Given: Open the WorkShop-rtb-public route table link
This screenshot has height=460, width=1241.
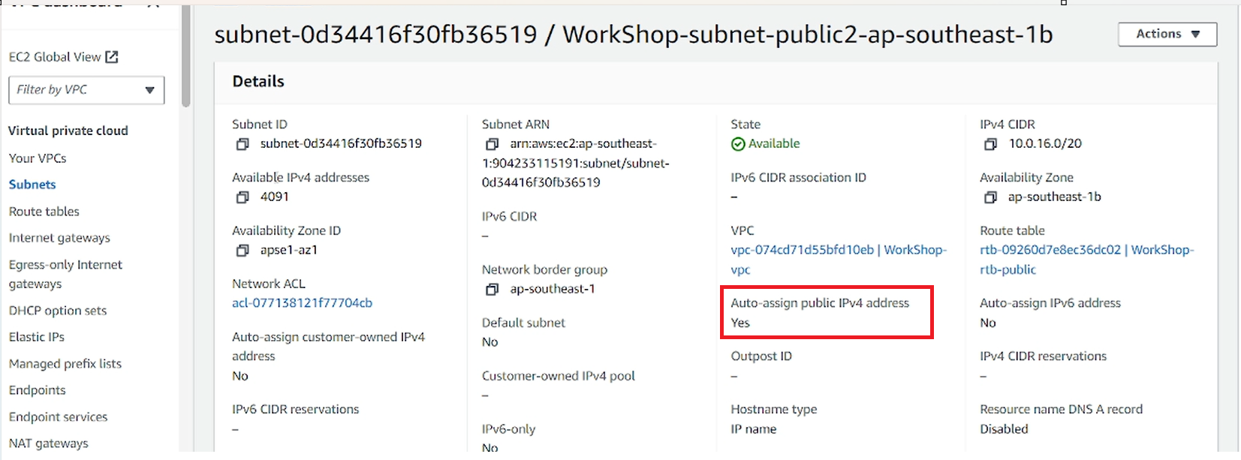Looking at the screenshot, I should (x=1086, y=260).
